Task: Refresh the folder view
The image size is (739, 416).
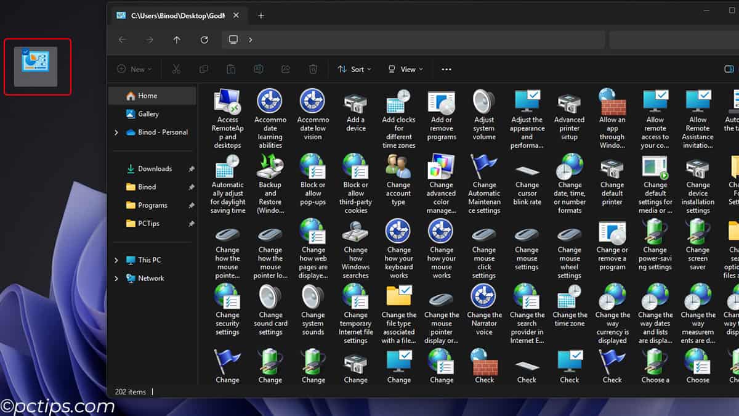Action: (x=204, y=39)
